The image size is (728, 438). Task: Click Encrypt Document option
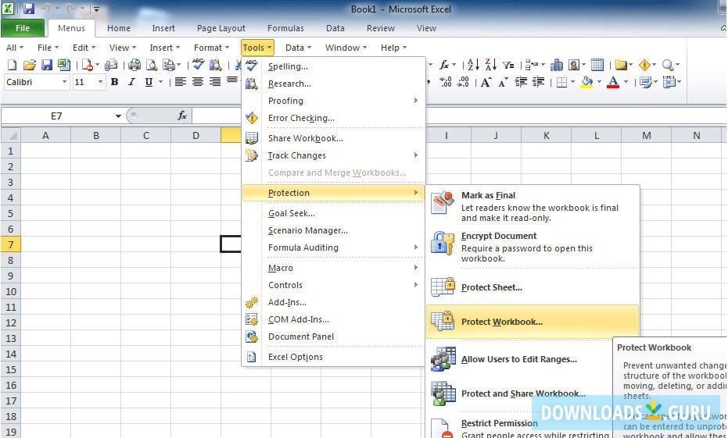pos(498,236)
